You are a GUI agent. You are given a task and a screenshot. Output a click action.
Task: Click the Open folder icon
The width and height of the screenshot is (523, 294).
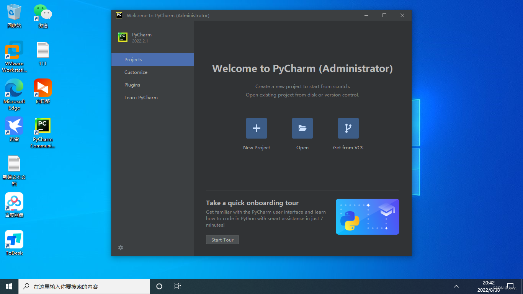[x=302, y=128]
